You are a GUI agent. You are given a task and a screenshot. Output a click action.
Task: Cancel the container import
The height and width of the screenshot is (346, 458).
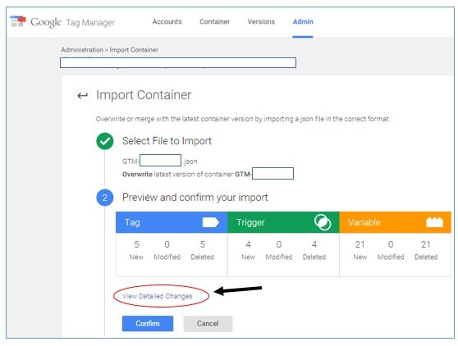click(208, 324)
